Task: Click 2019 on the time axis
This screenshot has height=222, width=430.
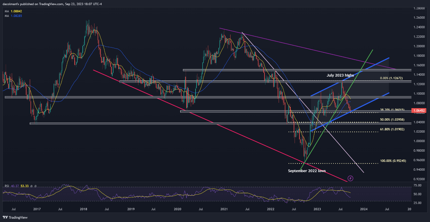Action: click(x=130, y=209)
